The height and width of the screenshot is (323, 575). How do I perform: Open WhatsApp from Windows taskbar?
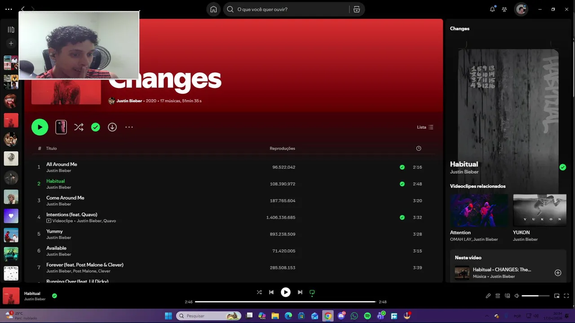click(354, 316)
